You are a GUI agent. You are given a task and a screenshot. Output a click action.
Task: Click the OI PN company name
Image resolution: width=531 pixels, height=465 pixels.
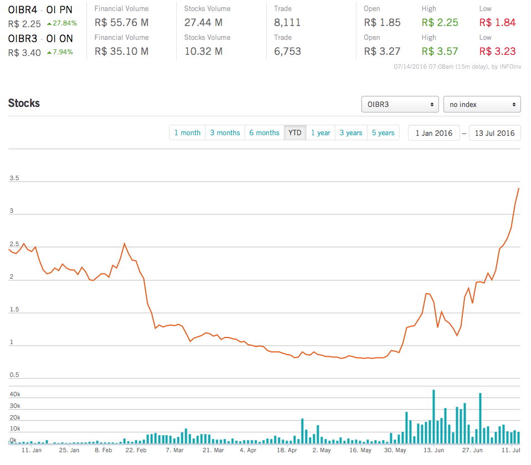pos(59,9)
